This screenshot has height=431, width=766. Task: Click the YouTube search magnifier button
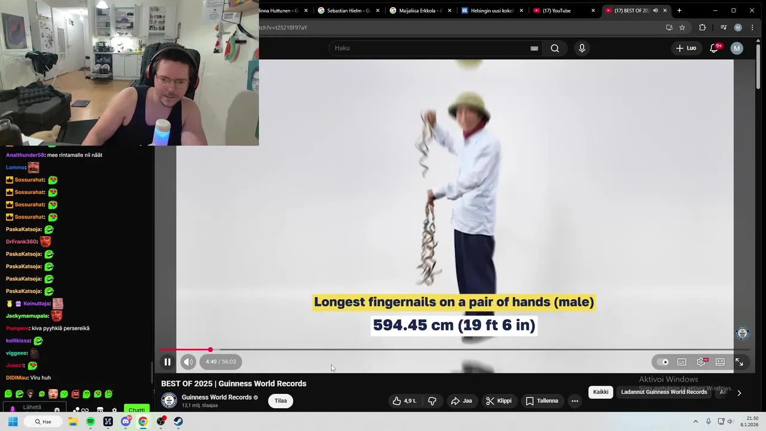point(555,48)
